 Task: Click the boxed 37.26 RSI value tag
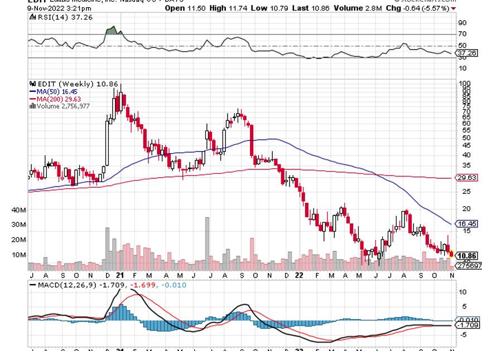pos(466,53)
